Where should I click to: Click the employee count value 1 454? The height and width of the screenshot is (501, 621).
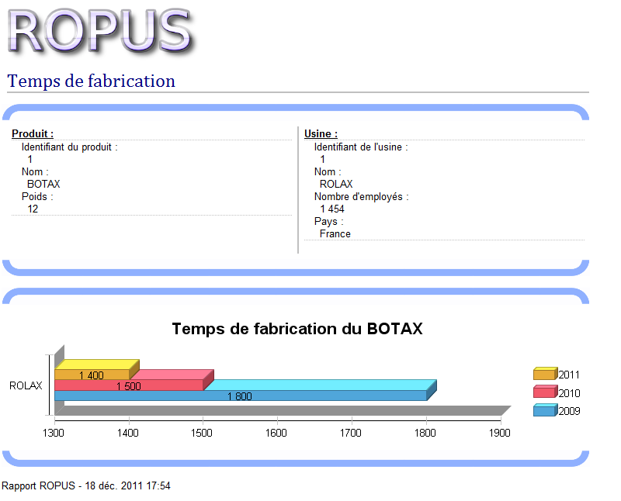332,209
